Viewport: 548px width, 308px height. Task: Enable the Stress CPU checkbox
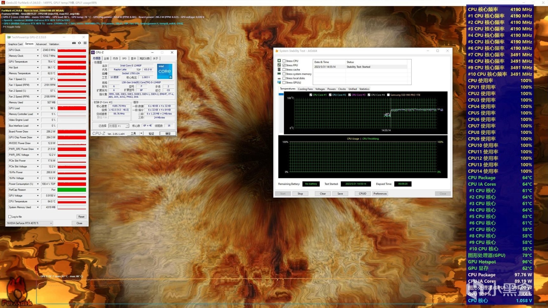[284, 61]
